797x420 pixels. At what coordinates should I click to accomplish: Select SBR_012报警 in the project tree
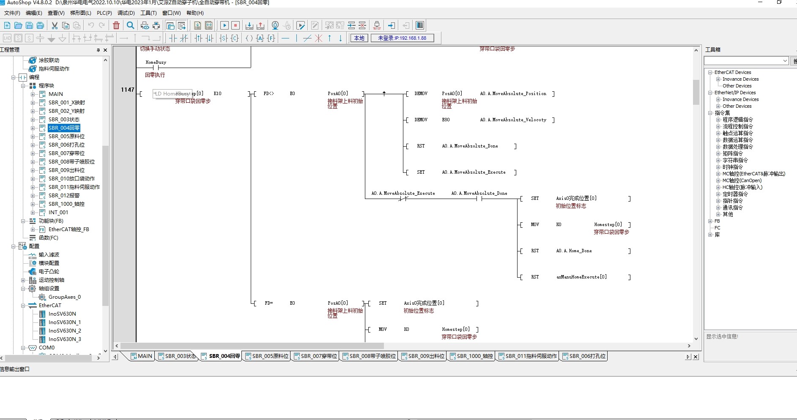[x=64, y=196]
